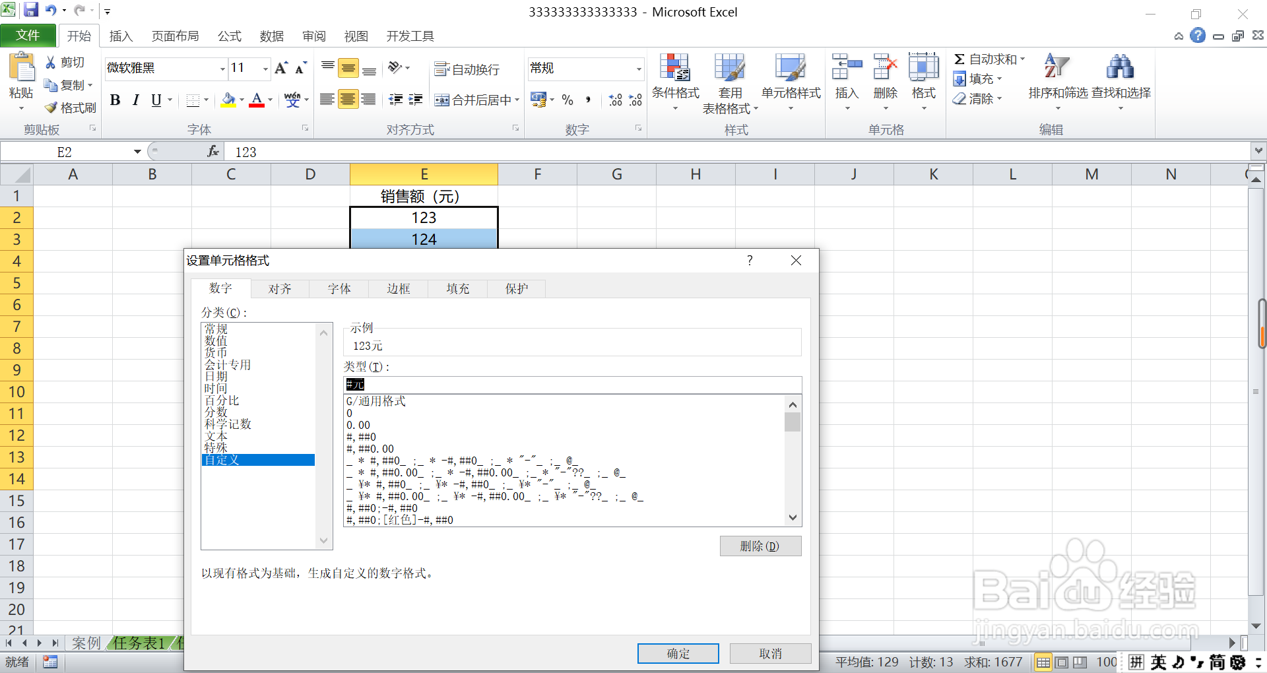Toggle middle vertical alignment

(x=348, y=68)
